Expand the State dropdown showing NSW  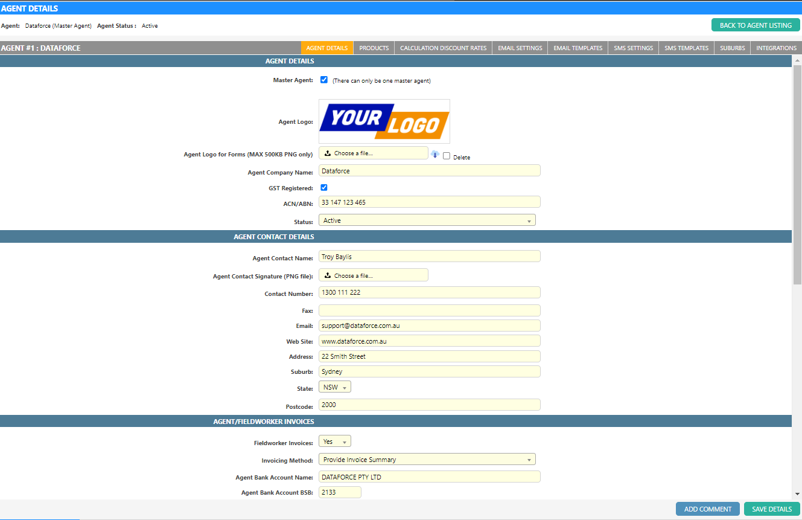(x=334, y=387)
